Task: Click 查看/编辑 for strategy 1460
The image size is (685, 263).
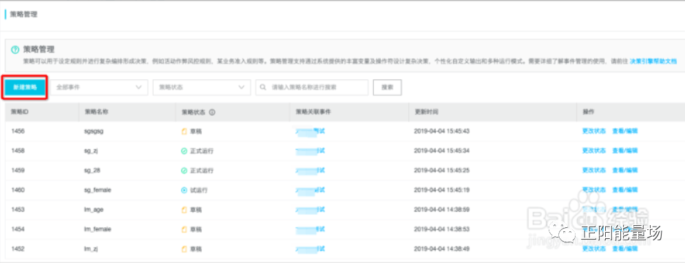Action: point(624,190)
